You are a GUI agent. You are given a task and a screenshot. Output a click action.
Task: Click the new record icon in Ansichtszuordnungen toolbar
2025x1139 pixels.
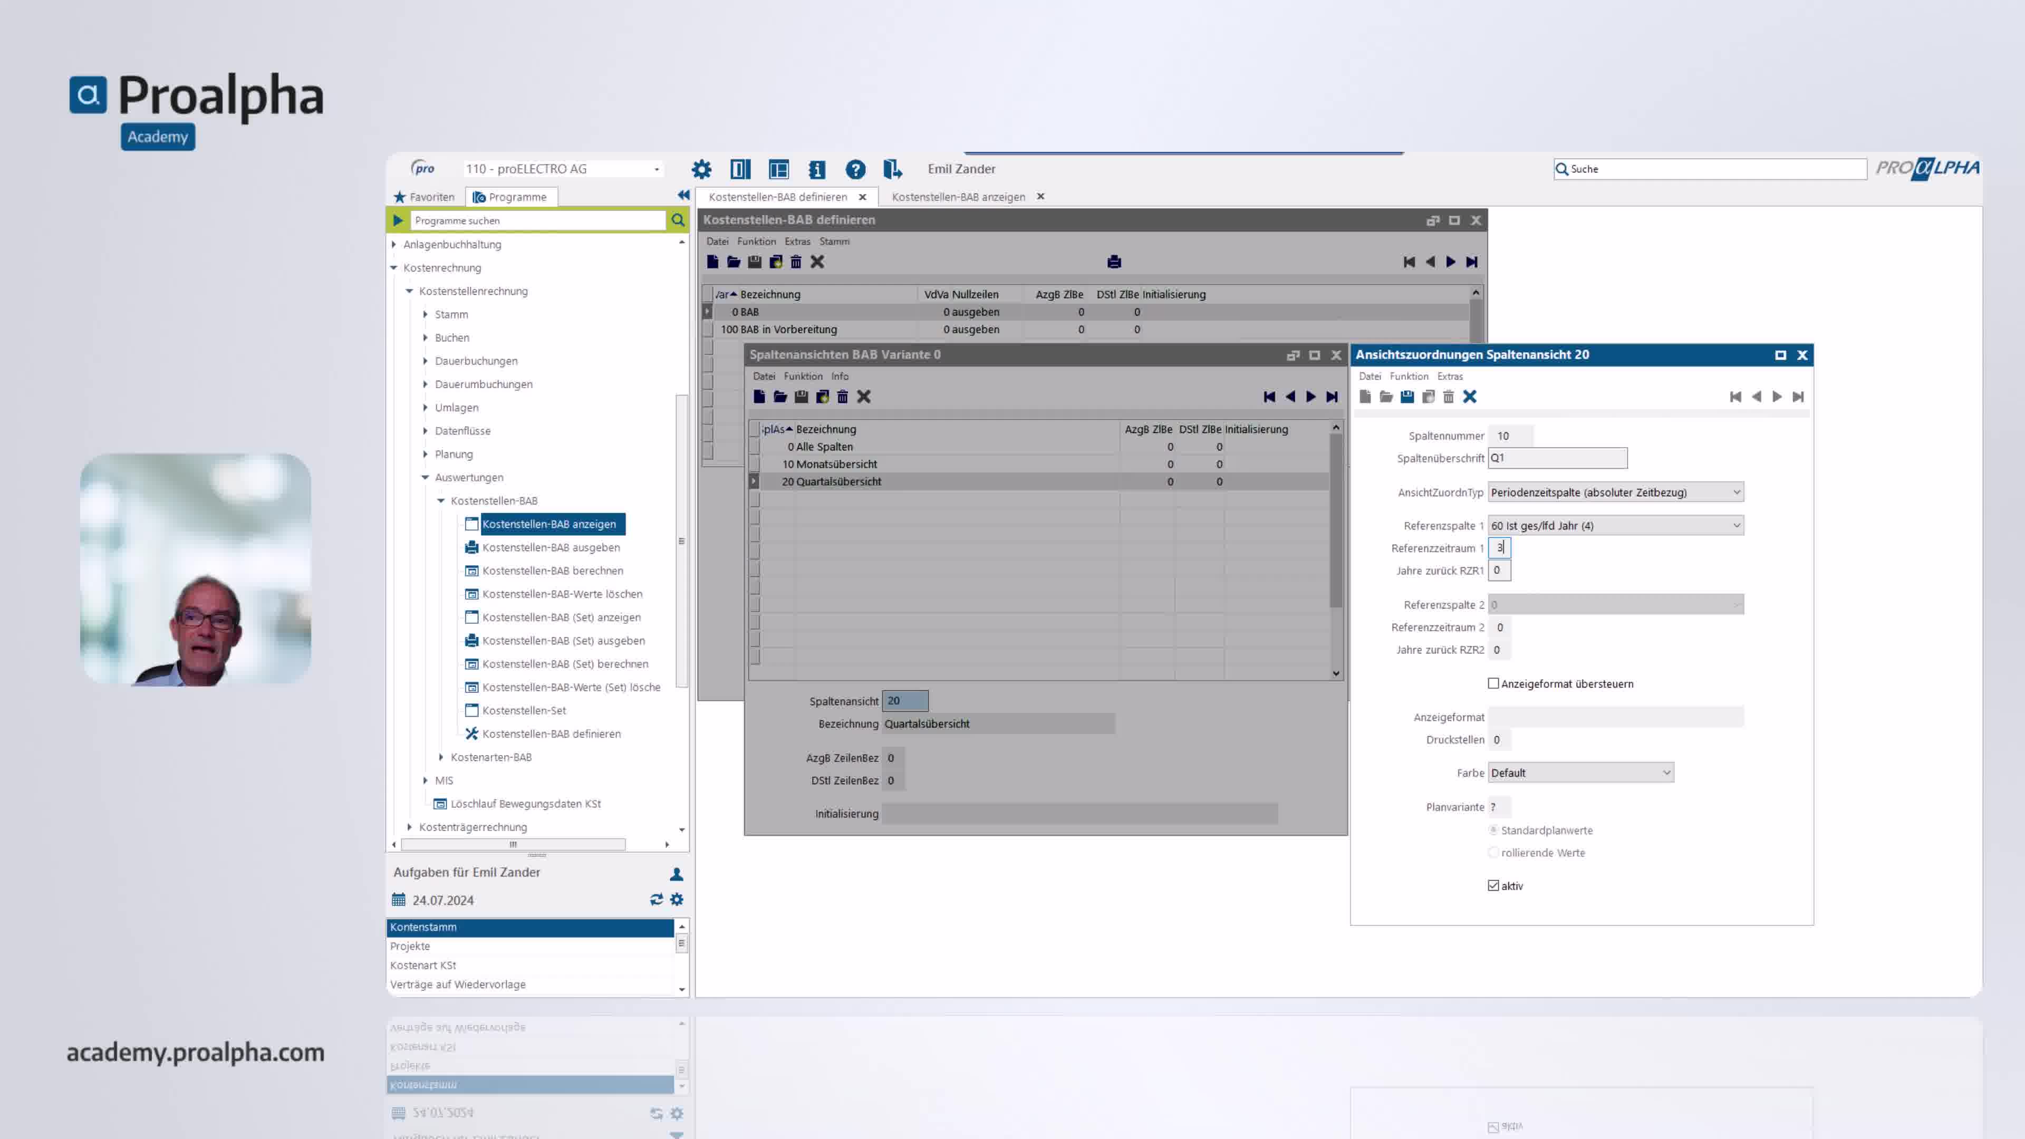1365,397
